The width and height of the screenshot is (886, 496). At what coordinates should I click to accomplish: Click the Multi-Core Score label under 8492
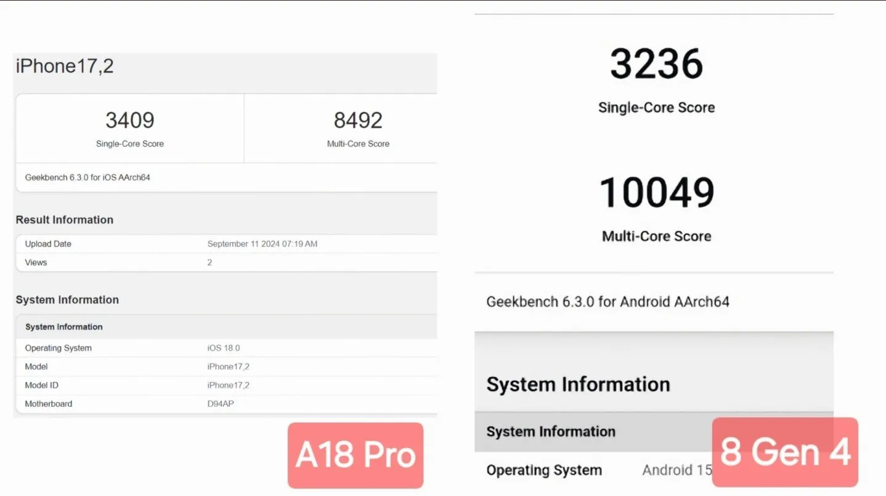(x=358, y=144)
